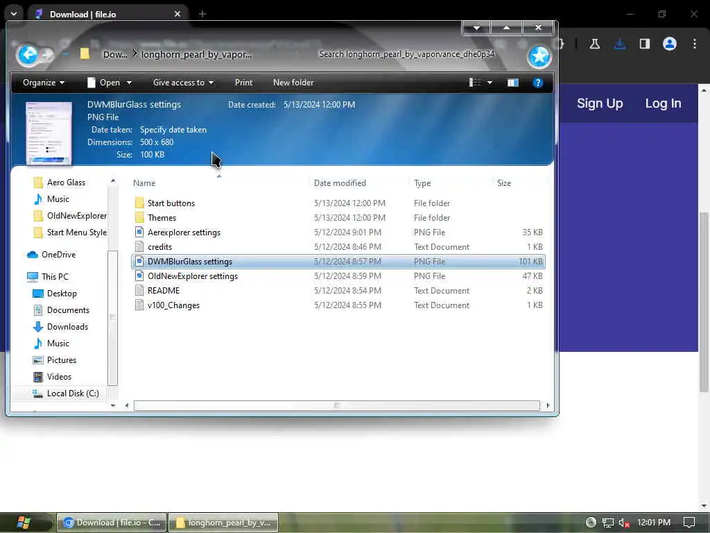Open Chrome Labs flask icon
This screenshot has width=710, height=533.
pos(594,44)
